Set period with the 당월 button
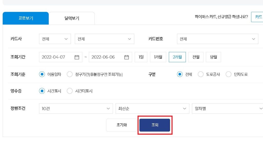 [213, 57]
